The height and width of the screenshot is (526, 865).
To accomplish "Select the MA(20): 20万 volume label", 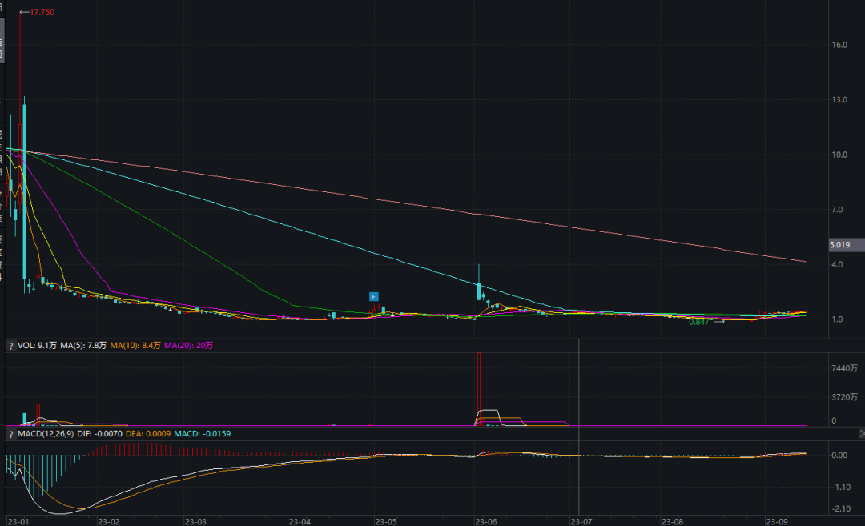I will (189, 346).
